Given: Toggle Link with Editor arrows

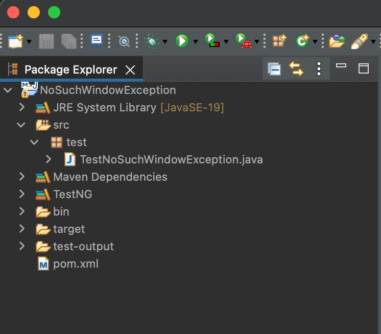Looking at the screenshot, I should [x=296, y=69].
